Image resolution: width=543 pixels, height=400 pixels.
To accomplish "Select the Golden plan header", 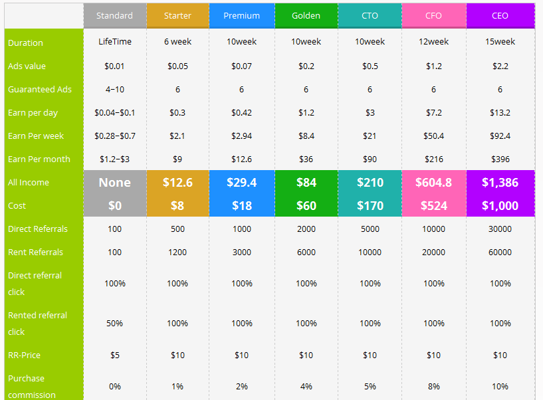I will tap(306, 15).
